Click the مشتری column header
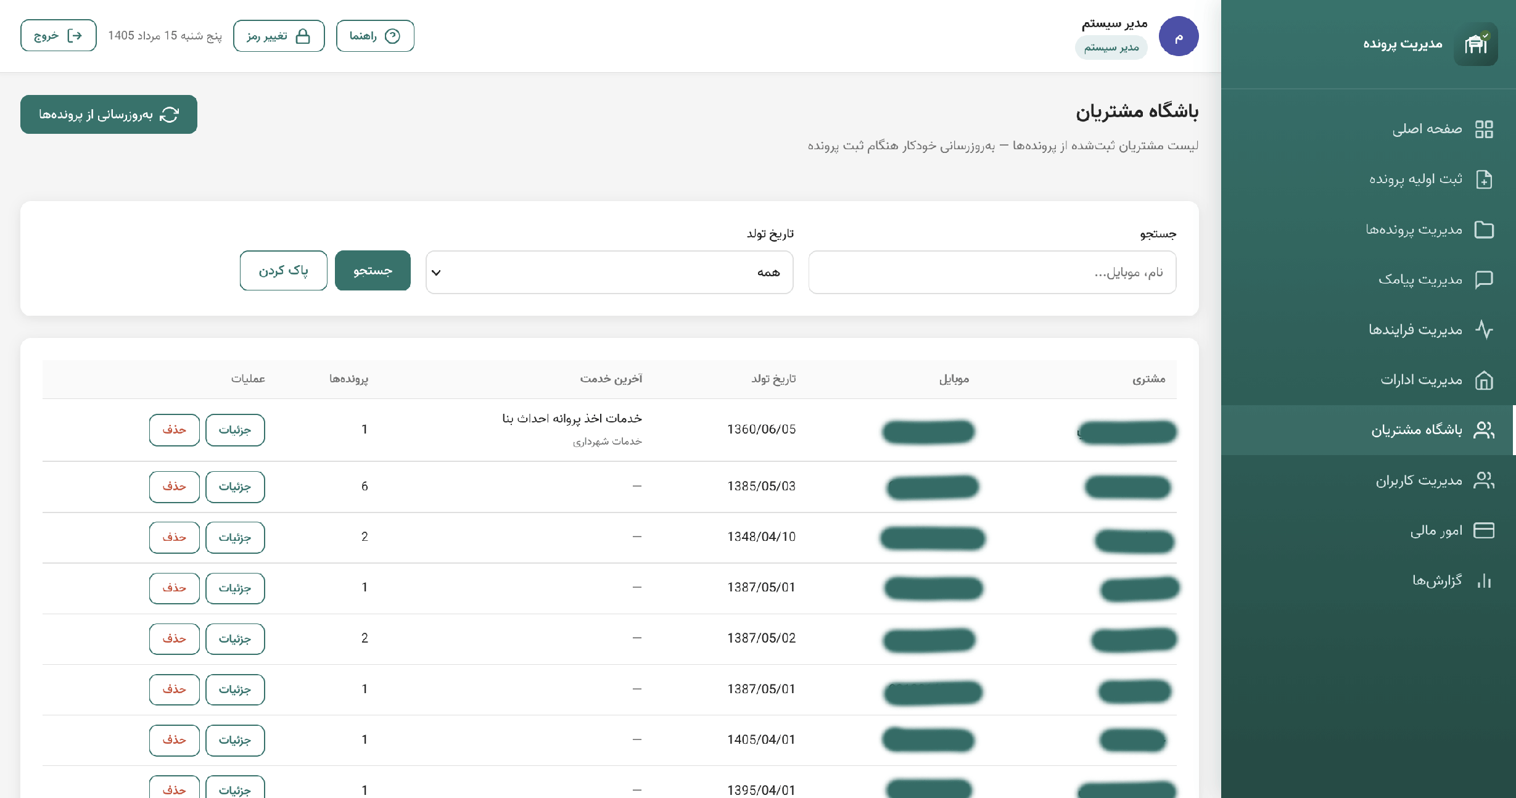The image size is (1516, 798). pos(1148,379)
